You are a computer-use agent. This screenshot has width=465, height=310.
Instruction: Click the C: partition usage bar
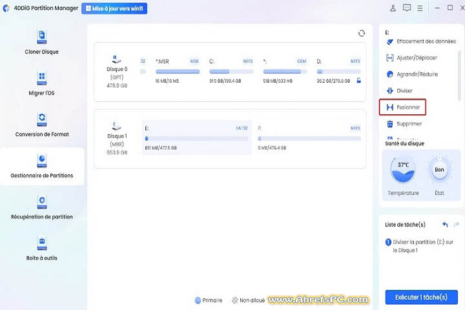click(231, 72)
